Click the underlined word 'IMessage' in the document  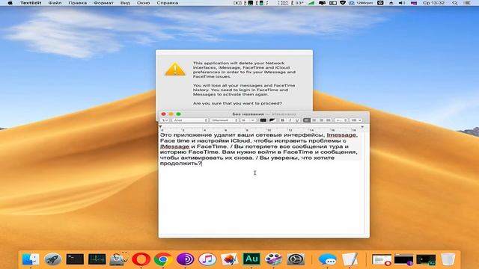[174, 146]
